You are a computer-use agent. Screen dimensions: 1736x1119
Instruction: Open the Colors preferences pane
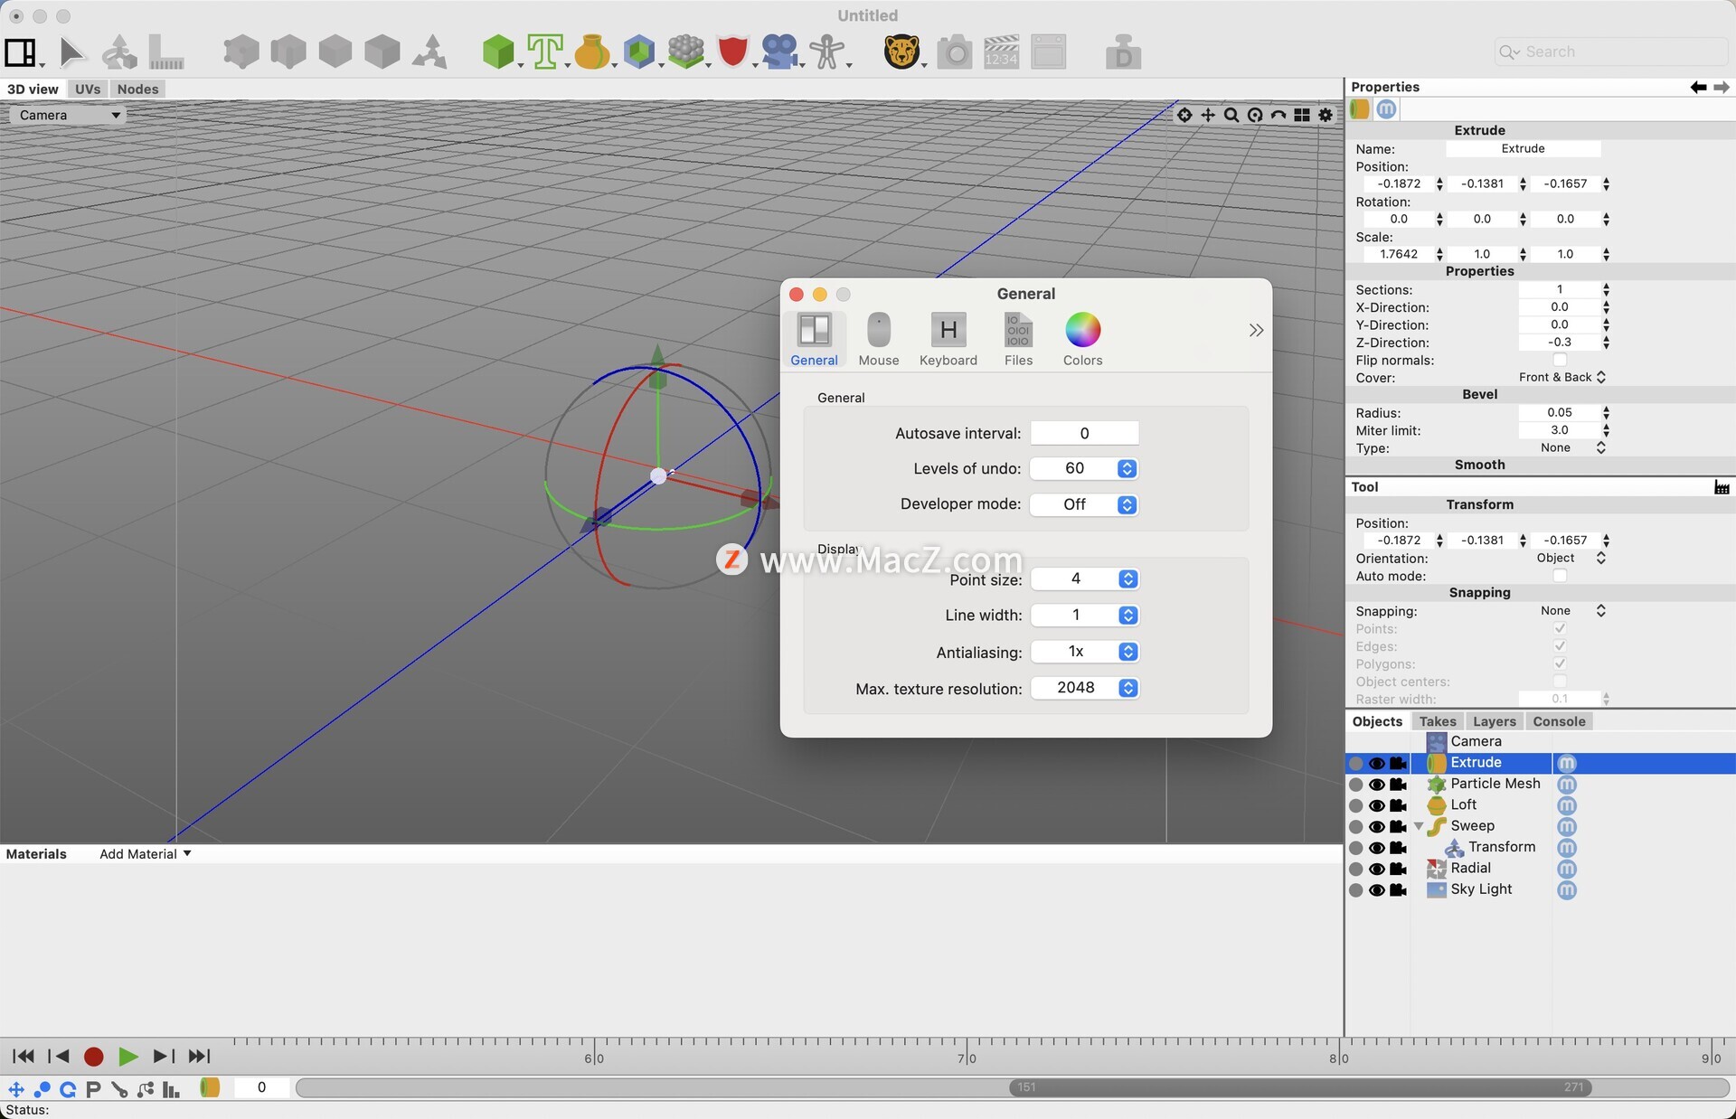[x=1082, y=340]
